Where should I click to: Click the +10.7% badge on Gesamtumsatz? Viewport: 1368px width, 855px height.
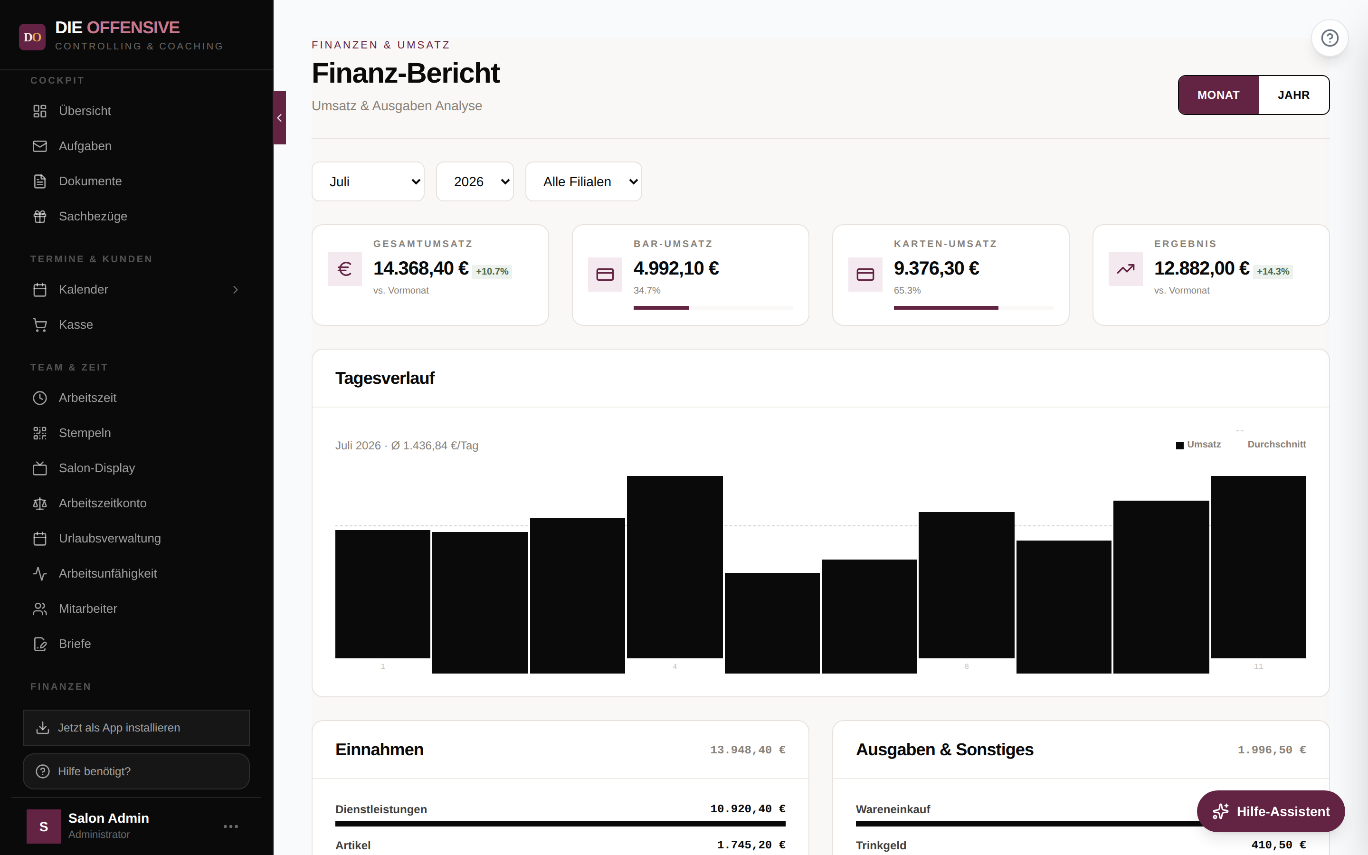click(492, 271)
